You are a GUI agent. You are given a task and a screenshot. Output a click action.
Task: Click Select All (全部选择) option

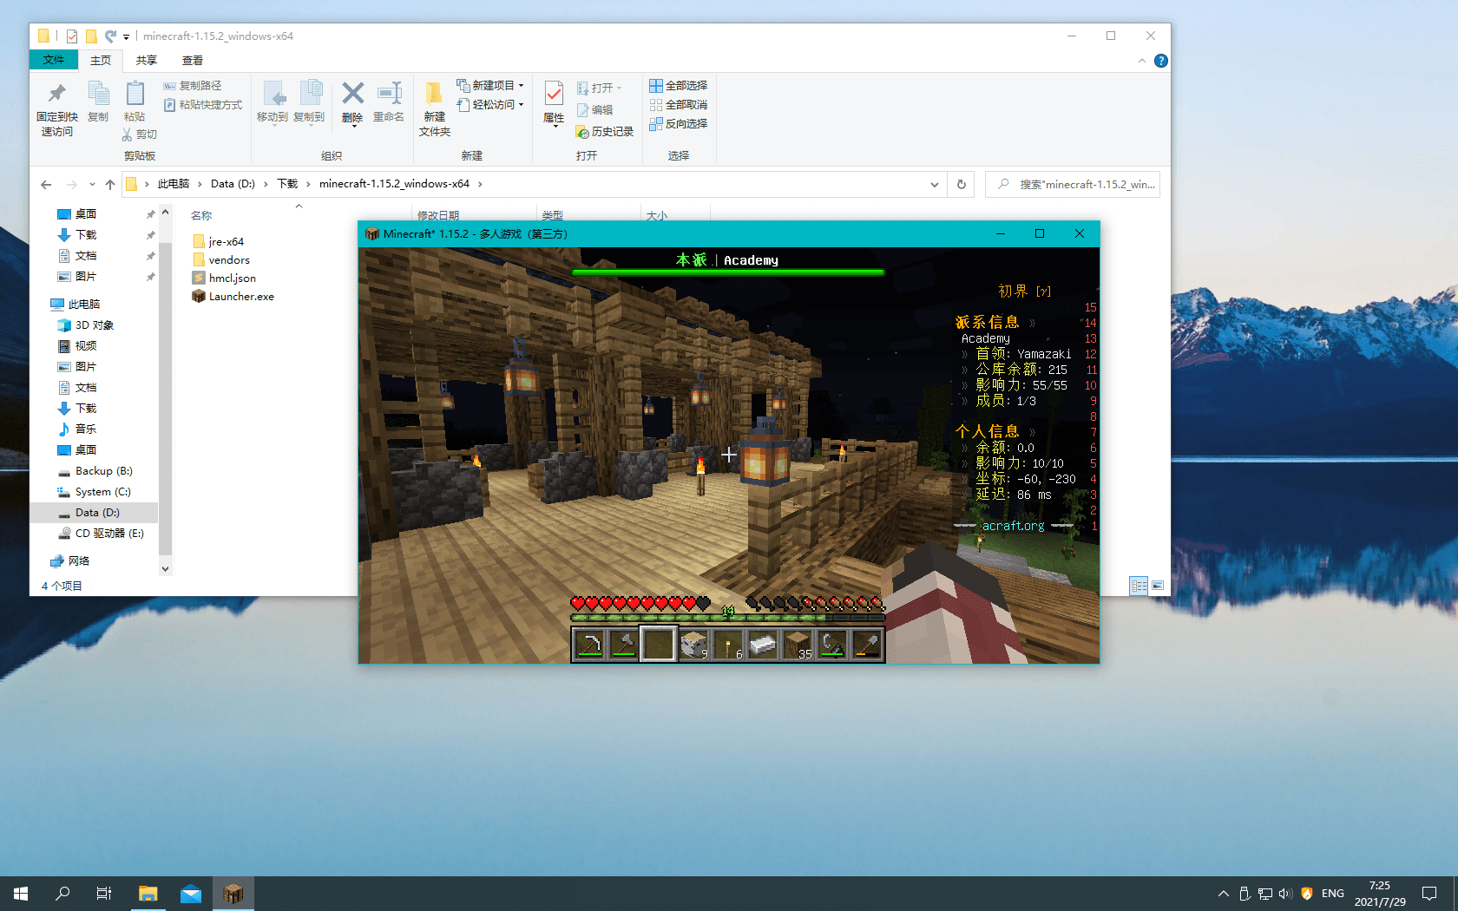point(679,86)
